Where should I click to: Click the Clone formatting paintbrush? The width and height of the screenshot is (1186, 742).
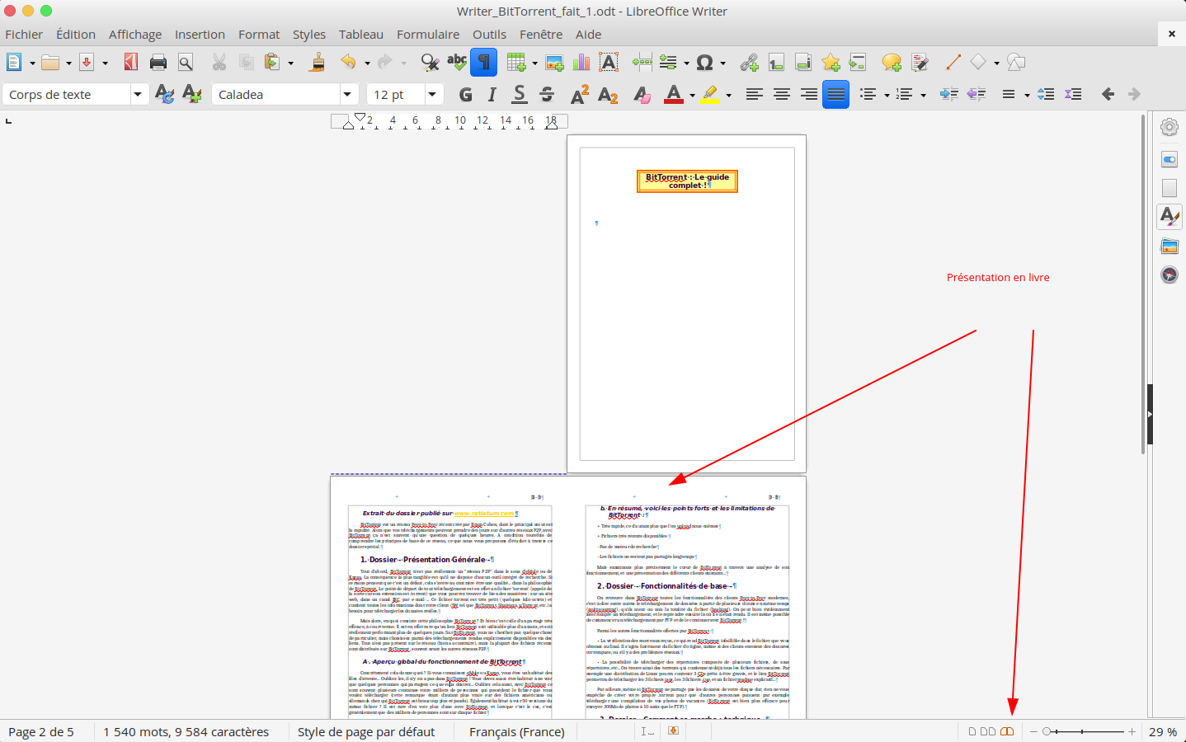tap(318, 62)
